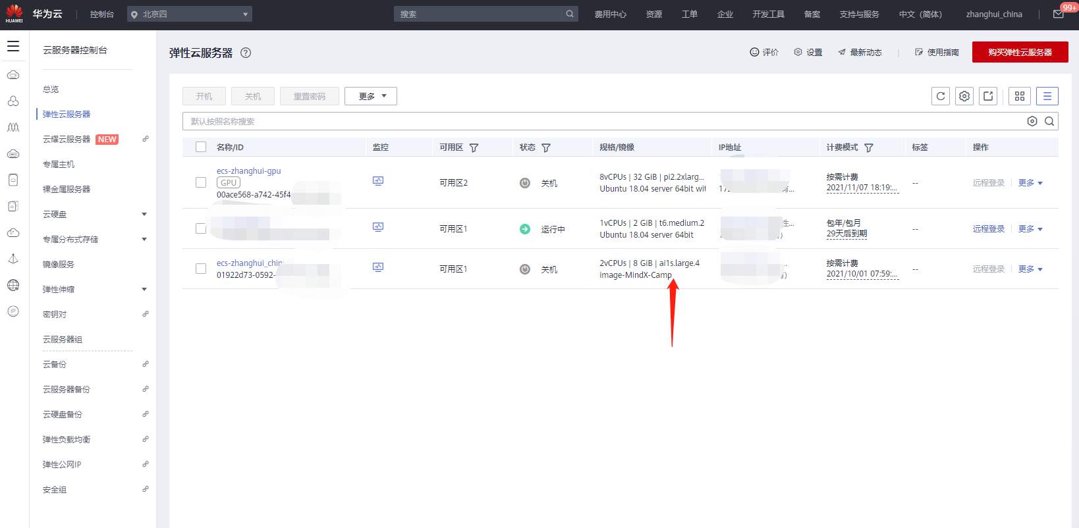
Task: Click the link icon next to 云耀云服务器
Action: tap(146, 139)
